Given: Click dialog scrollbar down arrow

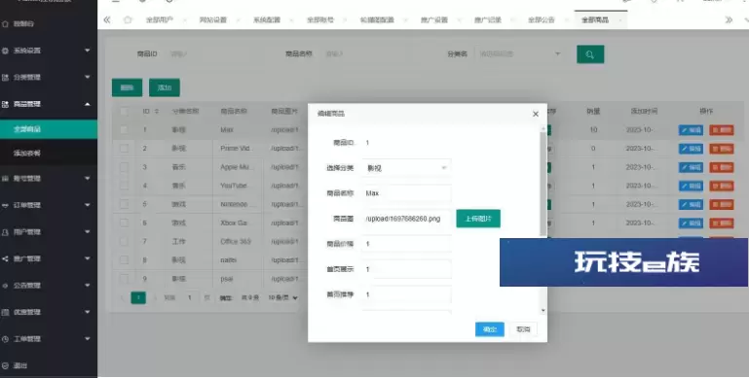Looking at the screenshot, I should pos(543,311).
